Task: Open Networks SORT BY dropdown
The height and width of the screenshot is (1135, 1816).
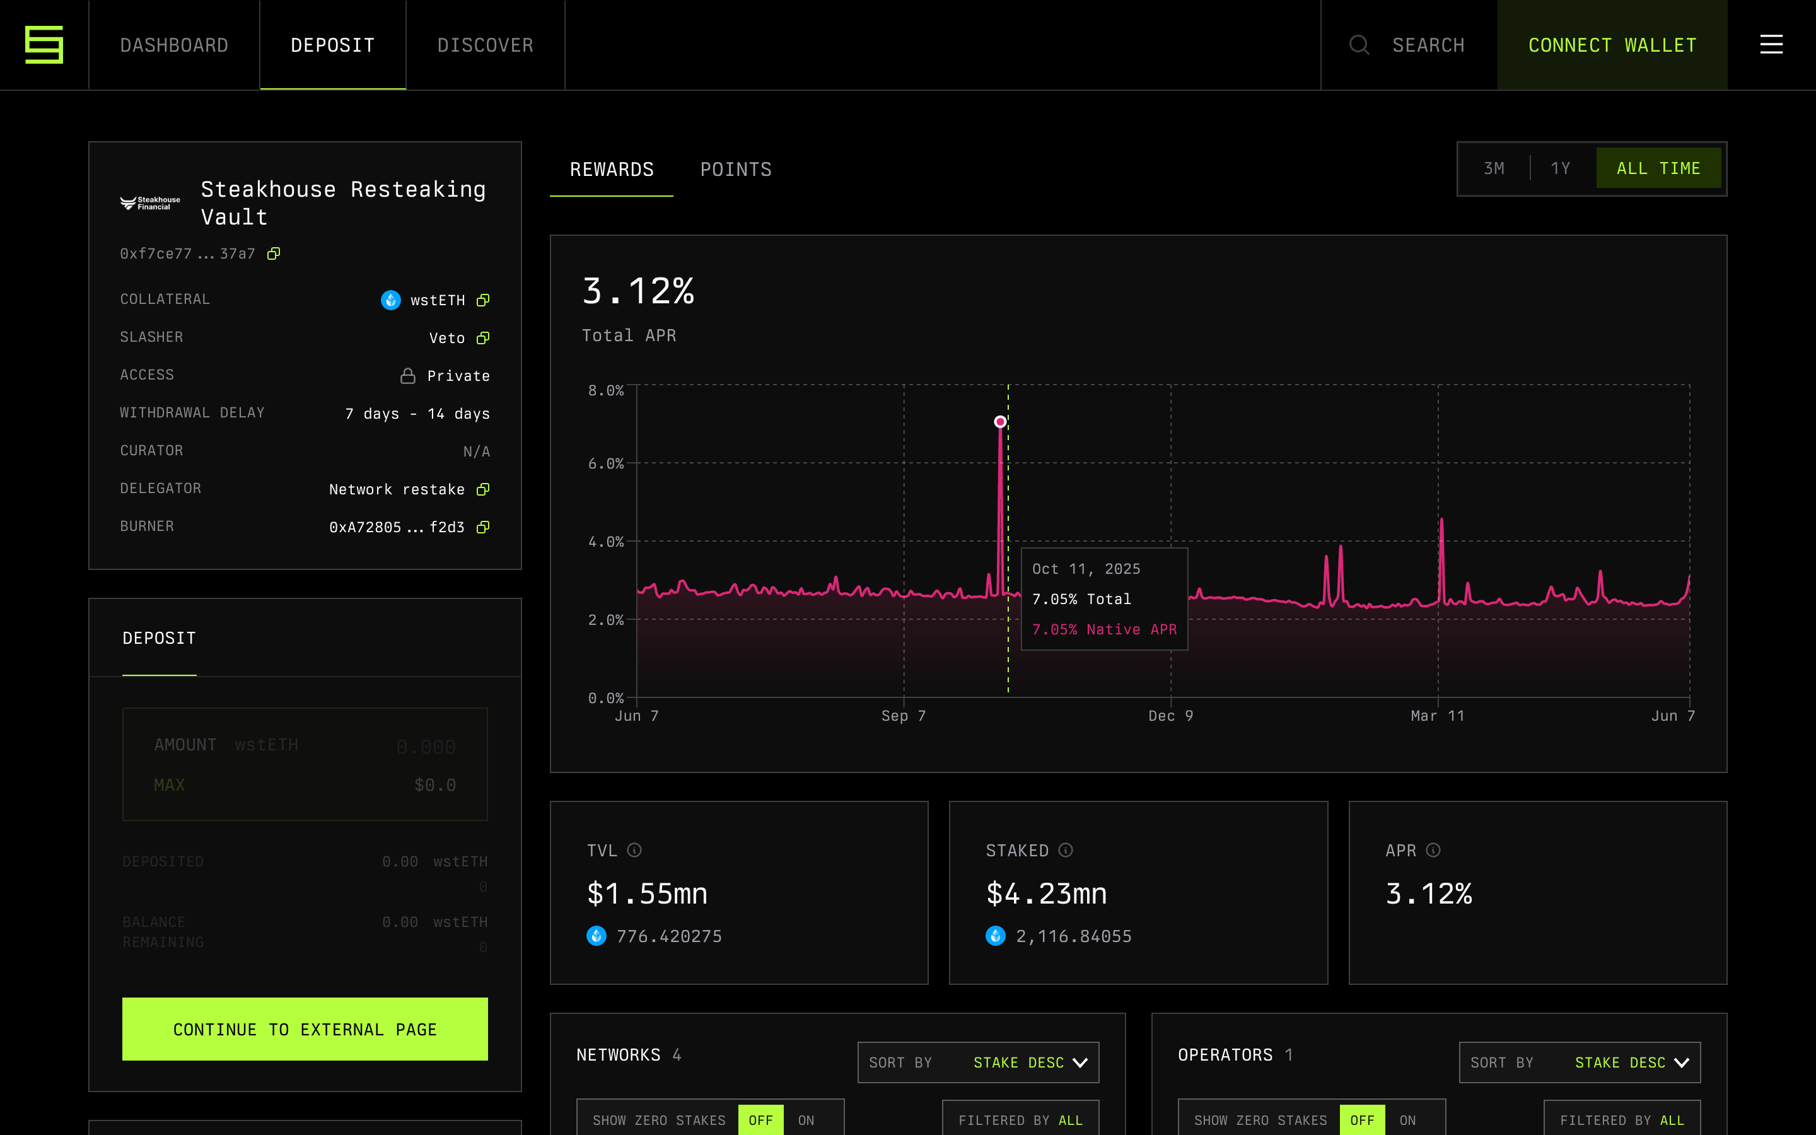Action: [979, 1062]
